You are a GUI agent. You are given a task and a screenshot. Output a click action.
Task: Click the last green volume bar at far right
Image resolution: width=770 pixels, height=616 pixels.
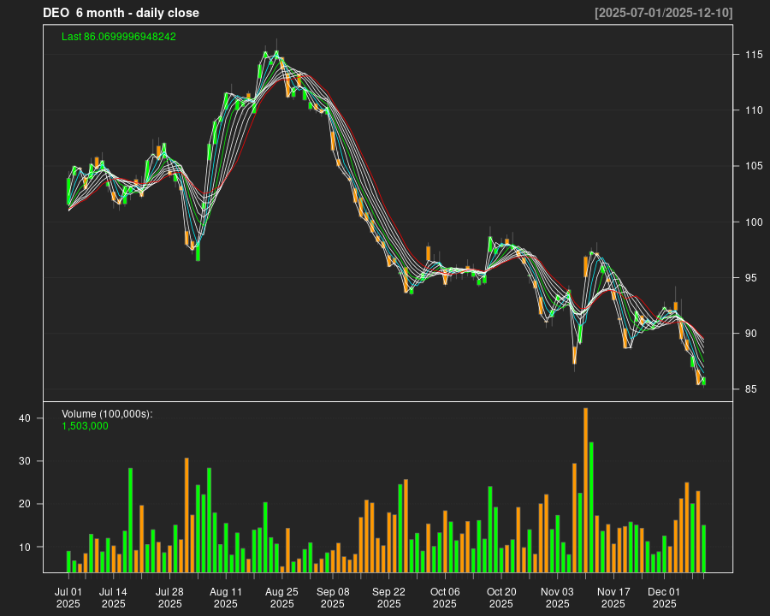click(x=704, y=548)
